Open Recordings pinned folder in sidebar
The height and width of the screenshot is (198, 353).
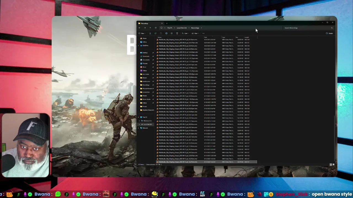pos(145,85)
